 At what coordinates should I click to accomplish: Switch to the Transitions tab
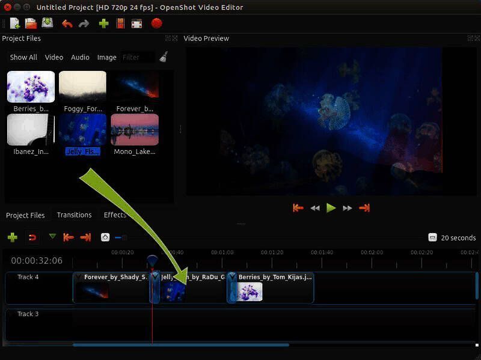(74, 215)
